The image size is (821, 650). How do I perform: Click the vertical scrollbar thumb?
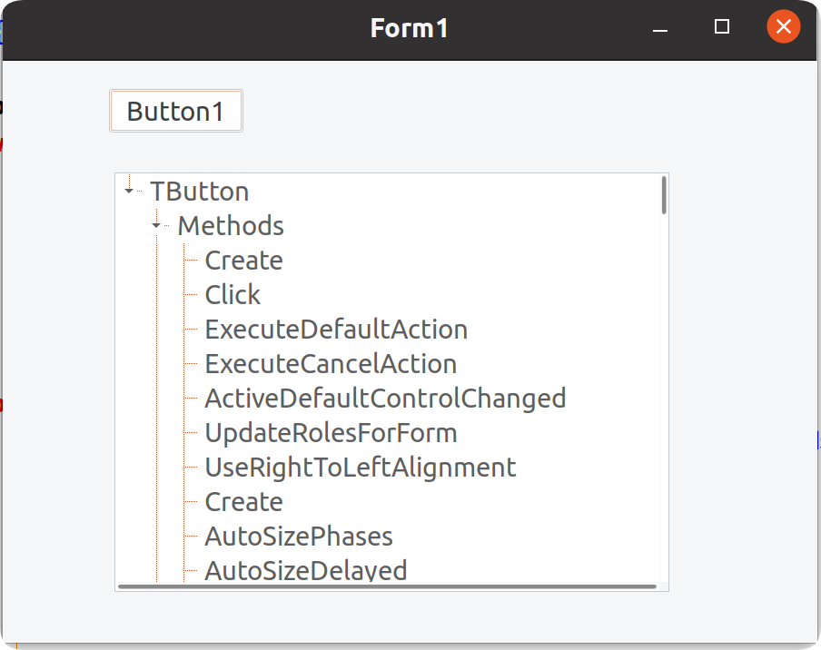coord(664,195)
